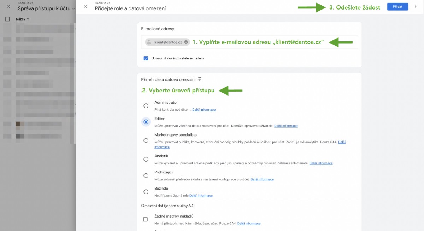This screenshot has height=231, width=424.
Task: Click the blue Přidat button
Action: [397, 6]
